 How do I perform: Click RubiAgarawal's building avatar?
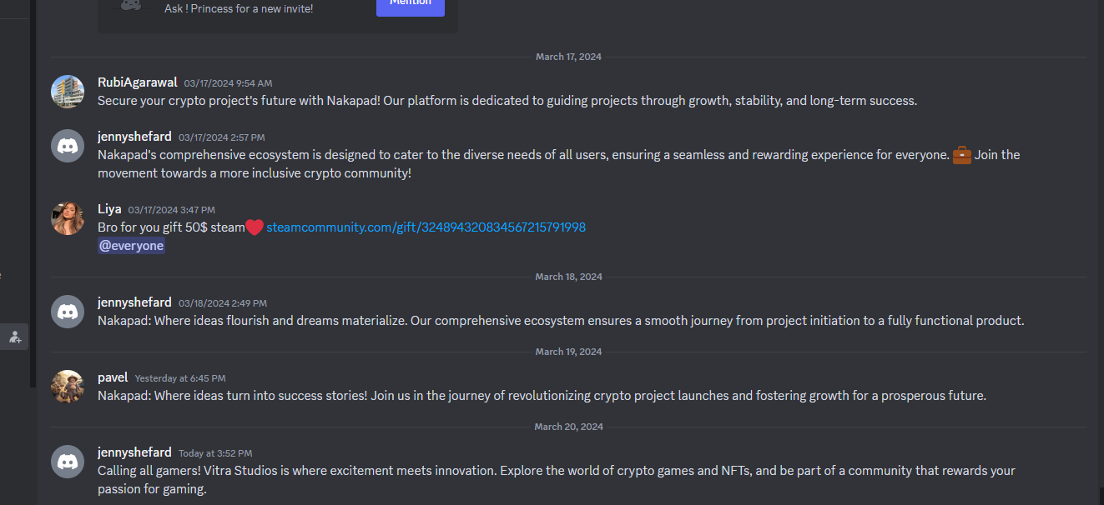click(68, 92)
